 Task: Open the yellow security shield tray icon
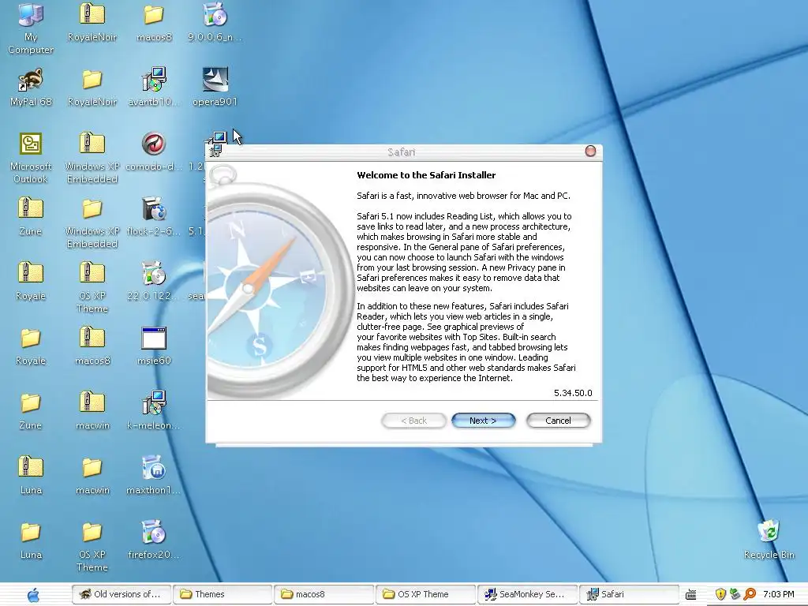(720, 594)
